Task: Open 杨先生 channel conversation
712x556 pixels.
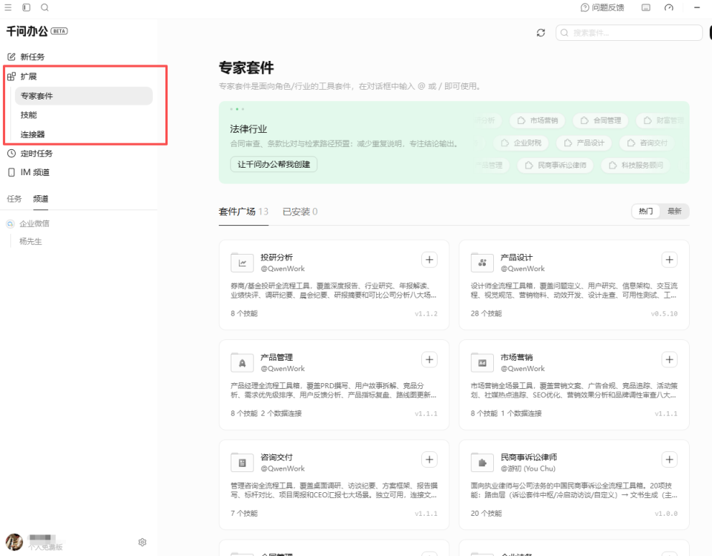Action: click(x=30, y=241)
